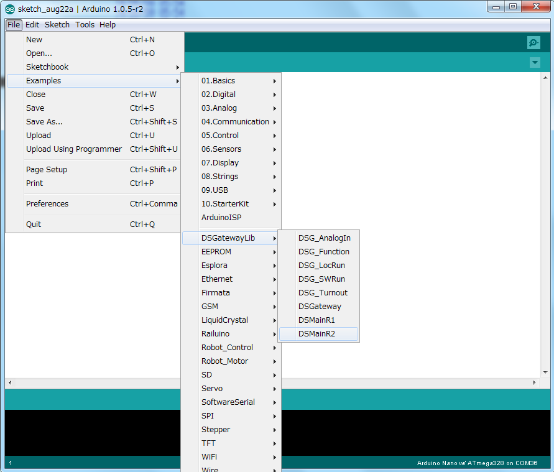Choose Quit in the File menu
Image resolution: width=554 pixels, height=472 pixels.
point(95,224)
